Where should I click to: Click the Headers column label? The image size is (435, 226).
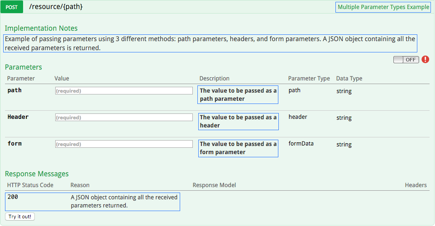coord(416,185)
